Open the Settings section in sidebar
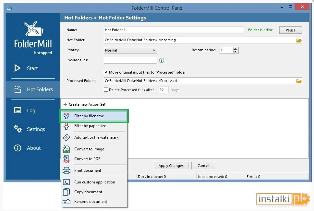The image size is (314, 211). [33, 129]
